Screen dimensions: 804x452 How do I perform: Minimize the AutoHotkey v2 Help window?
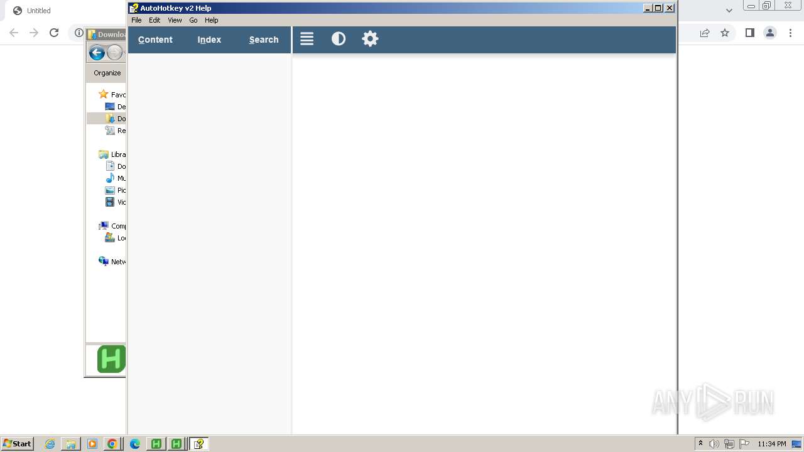[648, 8]
